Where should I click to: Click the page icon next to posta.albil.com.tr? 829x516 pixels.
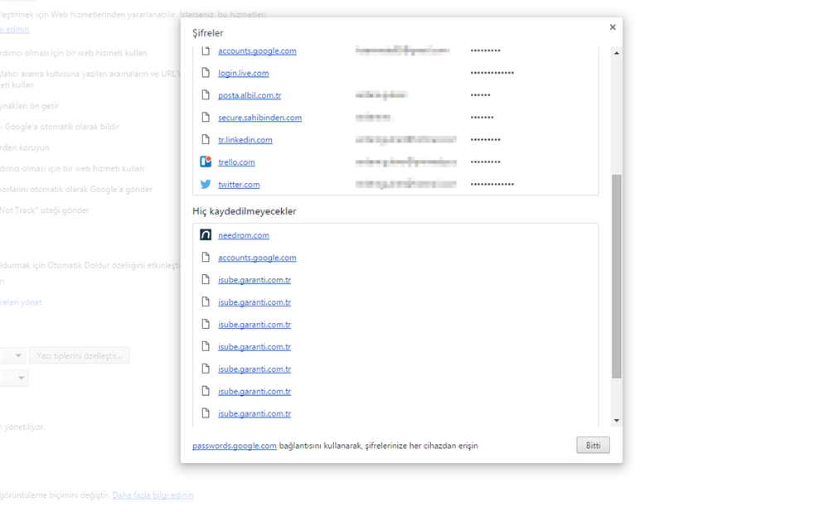pos(206,95)
